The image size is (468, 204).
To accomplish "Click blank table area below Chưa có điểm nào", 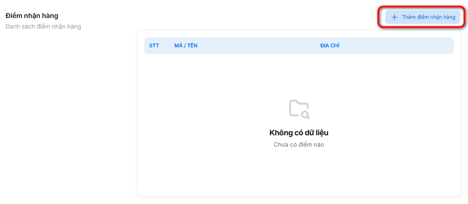I will coord(299,172).
